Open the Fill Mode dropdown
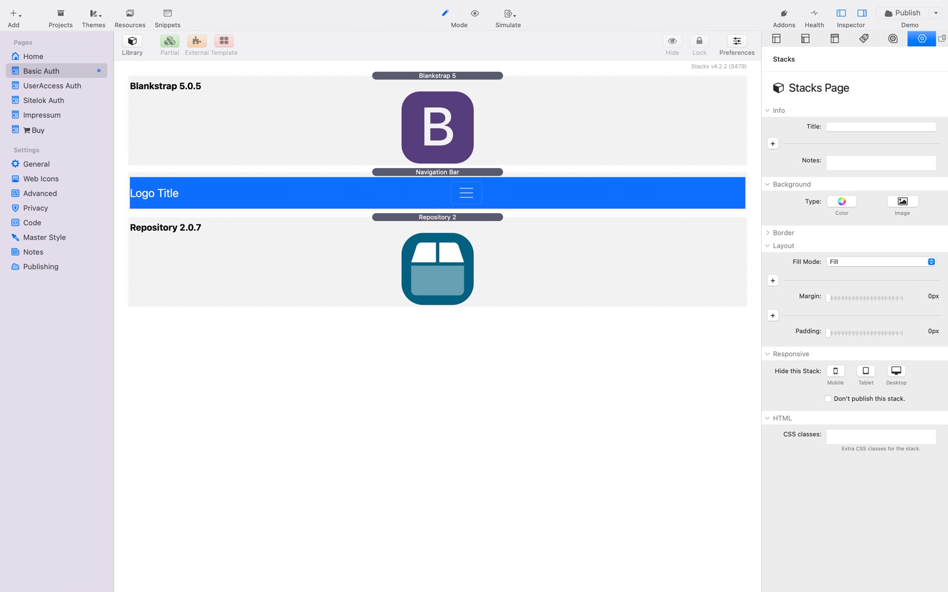948x592 pixels. coord(881,262)
